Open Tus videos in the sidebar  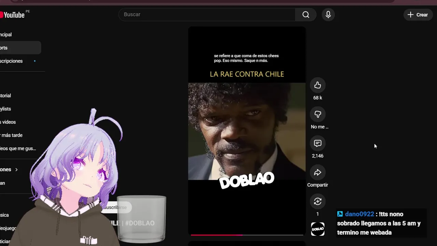point(8,122)
